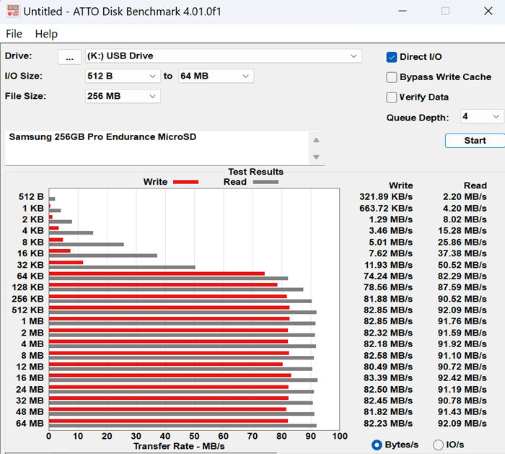Click the 87.59 MB/s read value
Screen dimensions: 505x454
[x=462, y=287]
